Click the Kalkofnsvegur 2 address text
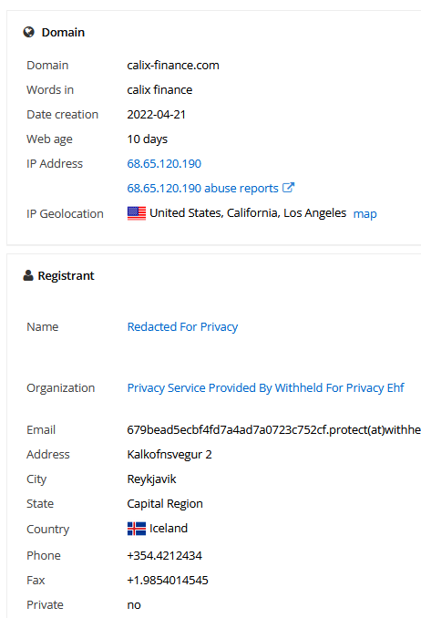This screenshot has width=421, height=618. tap(169, 455)
